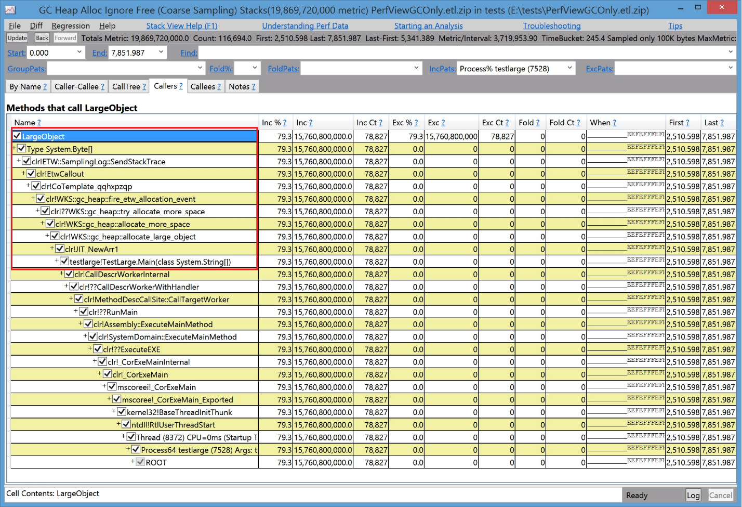Viewport: 742px width, 507px height.
Task: Click help question mark beside Fold Ct column
Action: click(x=578, y=123)
